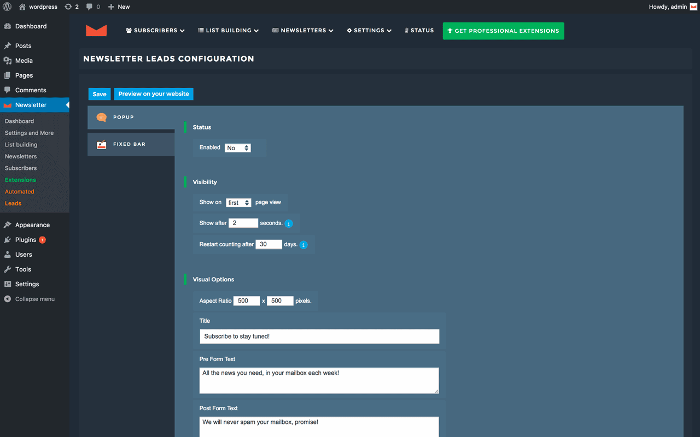Click info icon beside Restart counting days

click(x=304, y=245)
